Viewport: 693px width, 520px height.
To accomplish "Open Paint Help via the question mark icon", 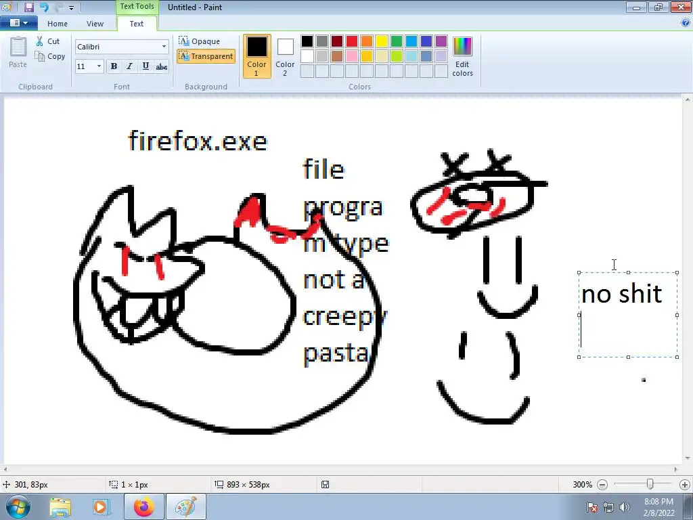I will 686,24.
